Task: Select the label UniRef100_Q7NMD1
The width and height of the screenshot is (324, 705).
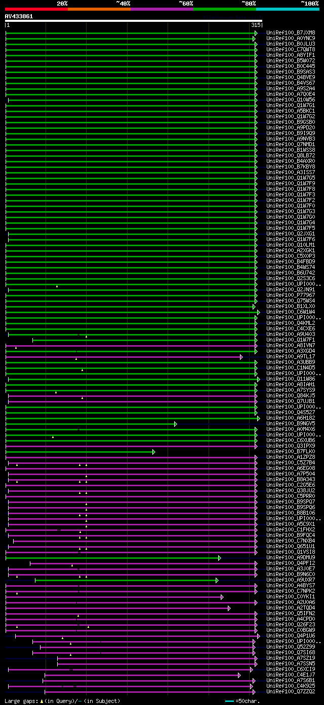Action: tap(291, 145)
